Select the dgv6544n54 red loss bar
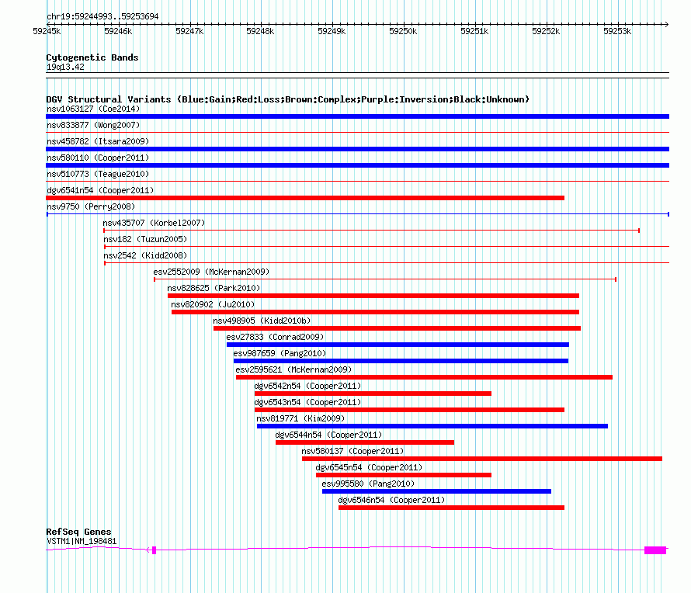 tap(365, 442)
